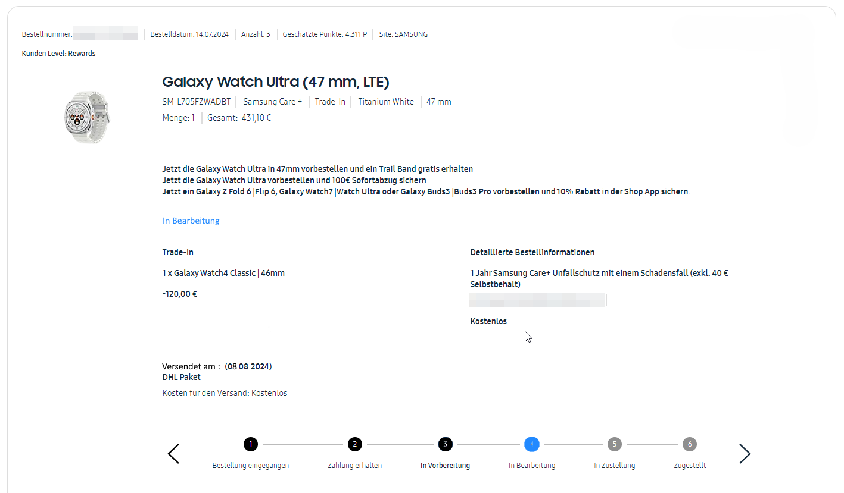Screen dimensions: 844x493
Task: Click the Geschätzte Punkte 4.311 P text
Action: 325,34
